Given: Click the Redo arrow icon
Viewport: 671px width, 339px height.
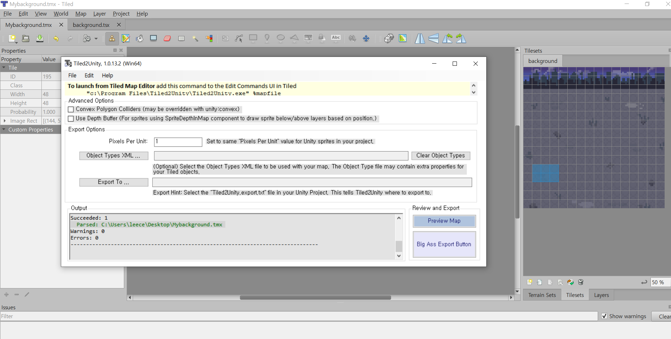Looking at the screenshot, I should (70, 39).
